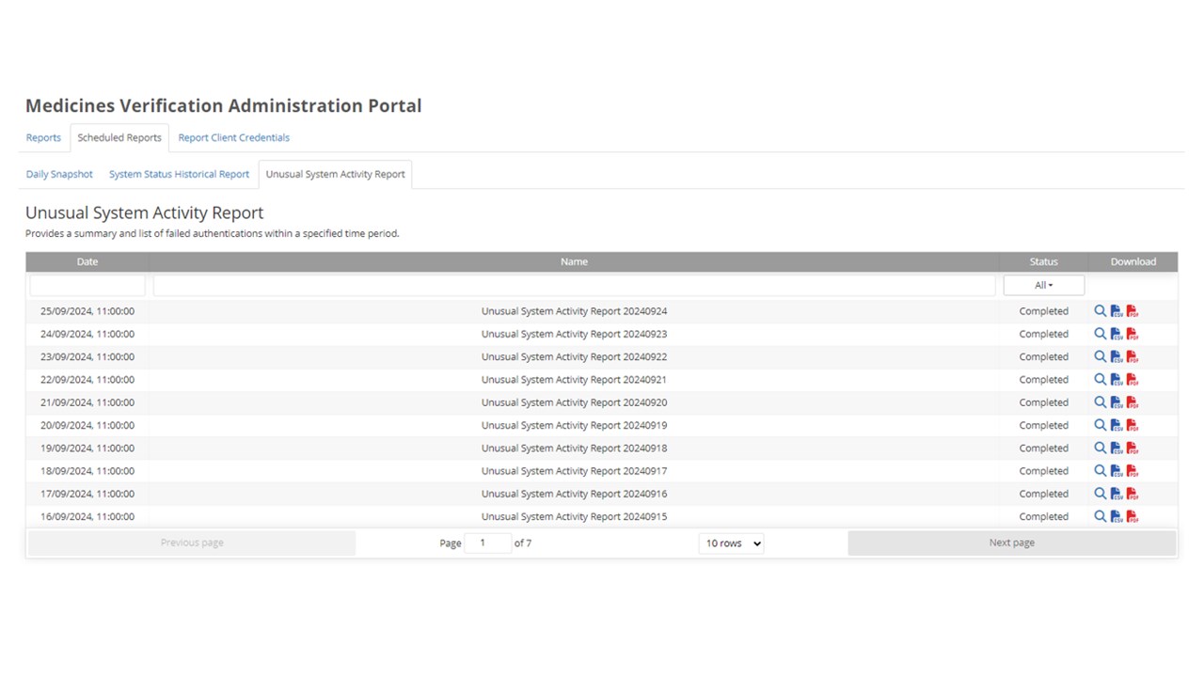Download PDF for report 20240922
Image resolution: width=1204 pixels, height=677 pixels.
tap(1132, 357)
